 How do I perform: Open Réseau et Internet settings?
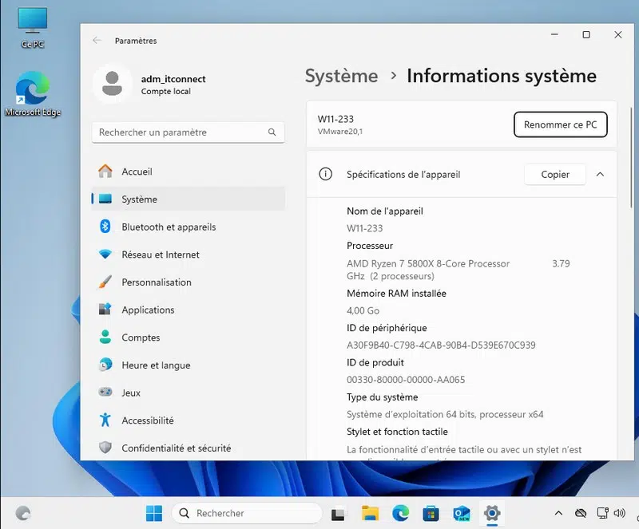160,255
